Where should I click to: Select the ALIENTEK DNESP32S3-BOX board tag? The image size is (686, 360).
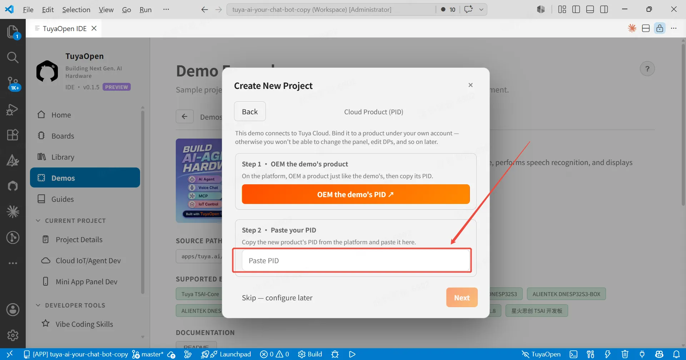566,294
